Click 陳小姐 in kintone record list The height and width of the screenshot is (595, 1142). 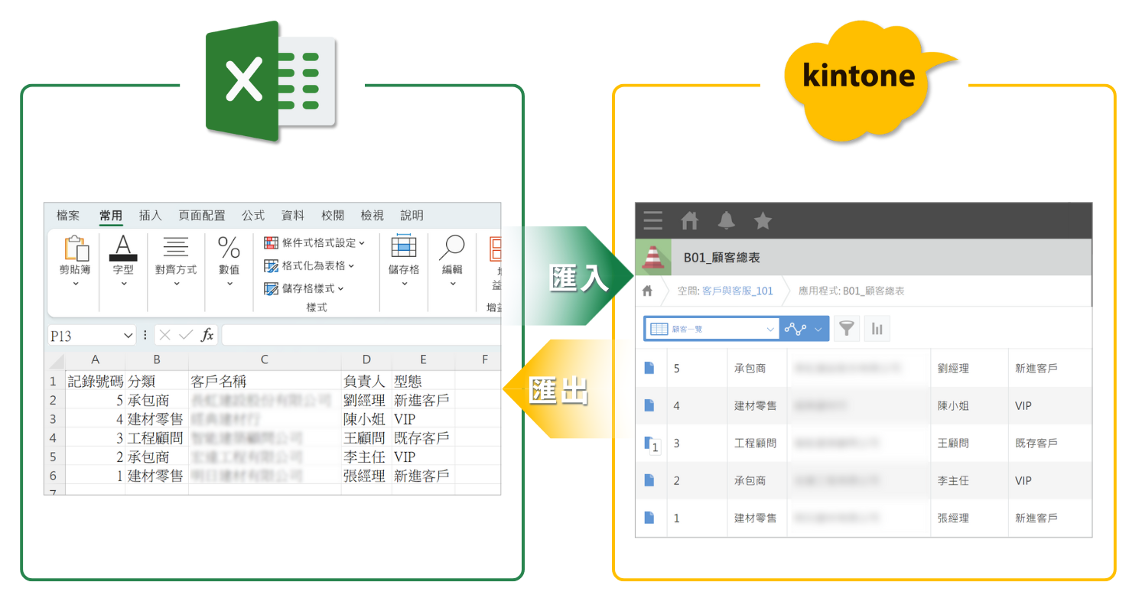953,405
